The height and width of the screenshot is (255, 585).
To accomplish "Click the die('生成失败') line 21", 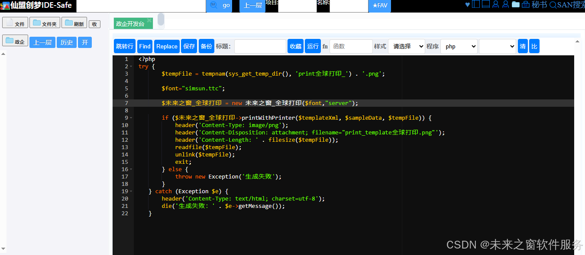I will (223, 206).
